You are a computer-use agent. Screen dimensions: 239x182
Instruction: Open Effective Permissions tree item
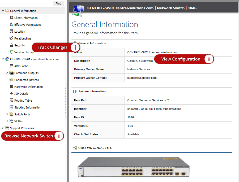(x=28, y=25)
